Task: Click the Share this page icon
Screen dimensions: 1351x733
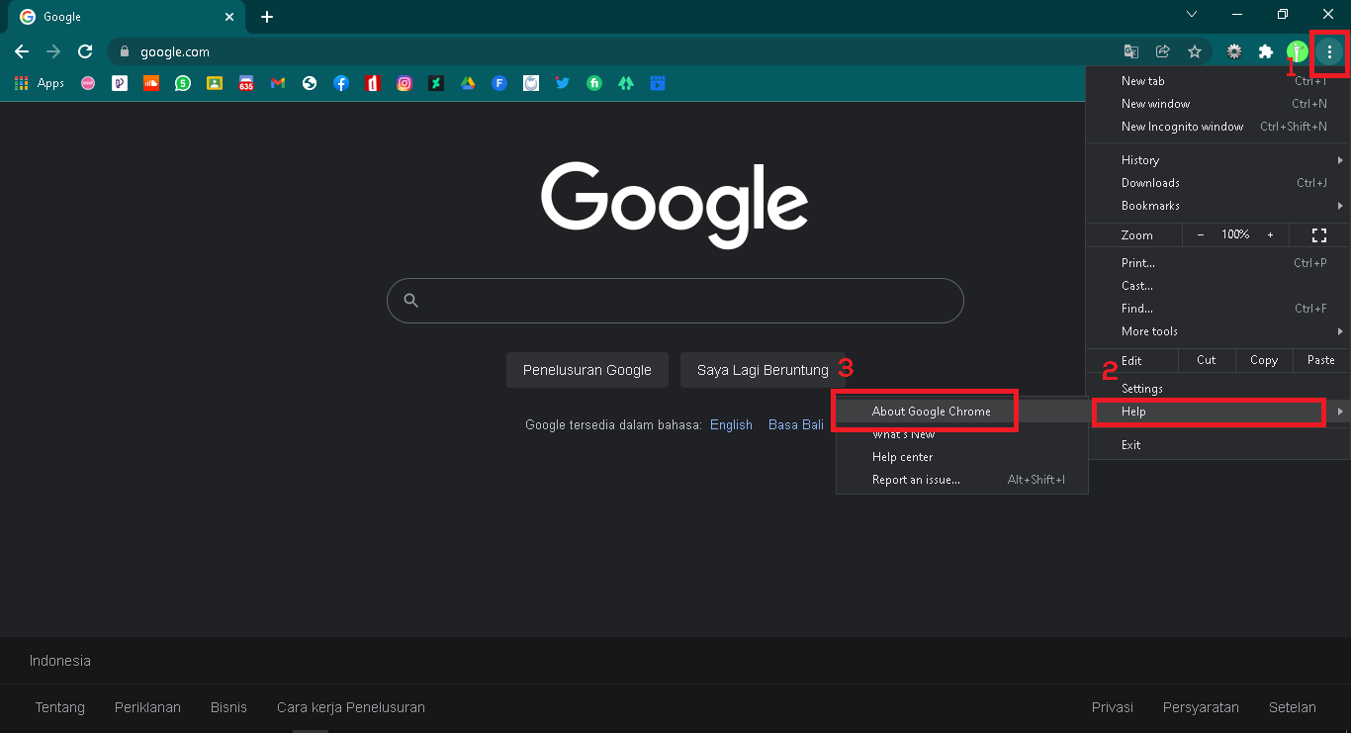Action: [x=1163, y=51]
